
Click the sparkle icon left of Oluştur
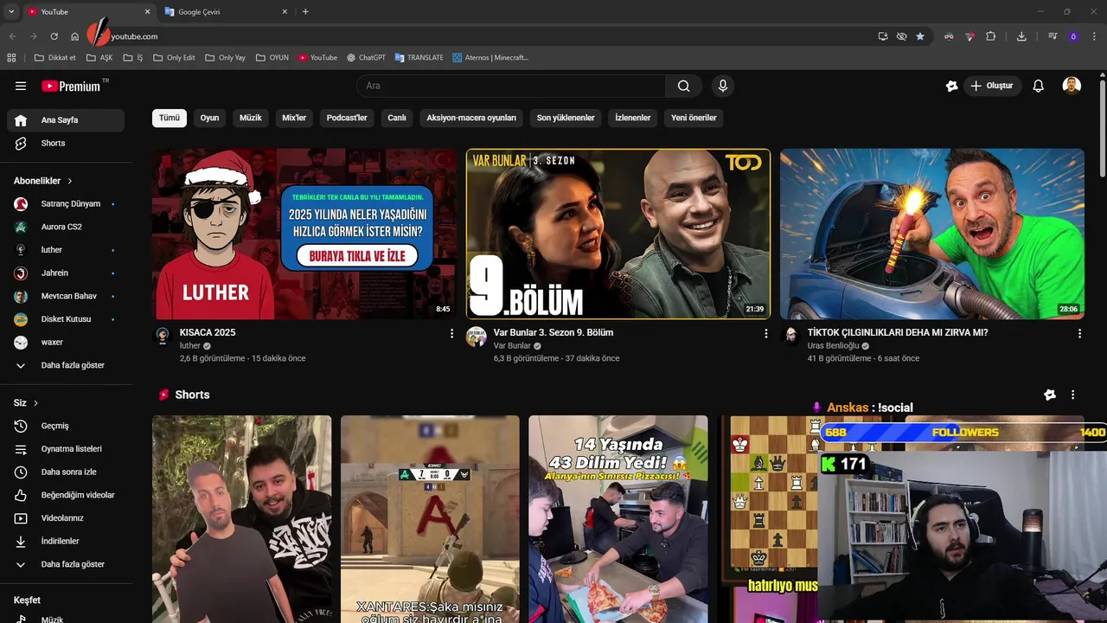(952, 86)
